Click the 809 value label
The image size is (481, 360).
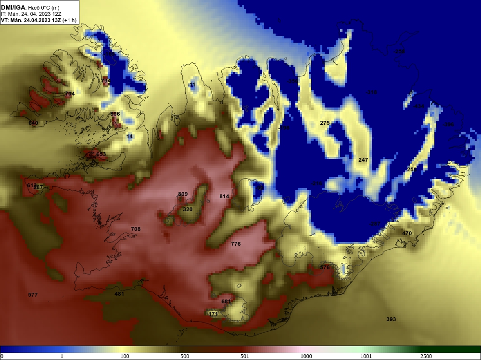click(x=183, y=194)
